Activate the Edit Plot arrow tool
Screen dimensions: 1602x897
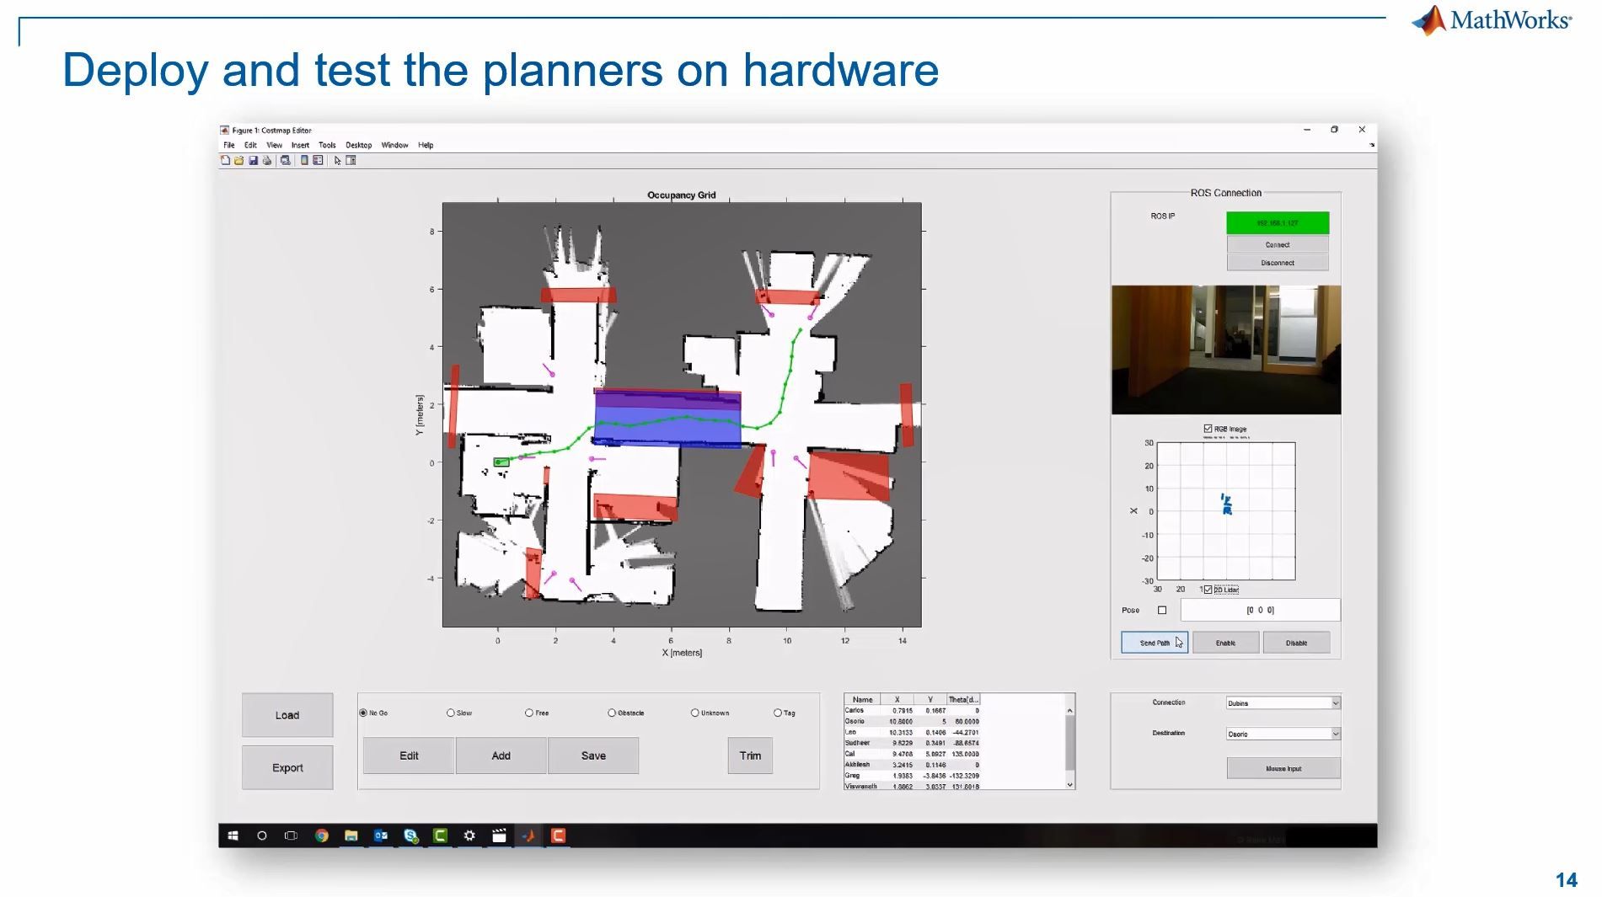click(x=337, y=161)
